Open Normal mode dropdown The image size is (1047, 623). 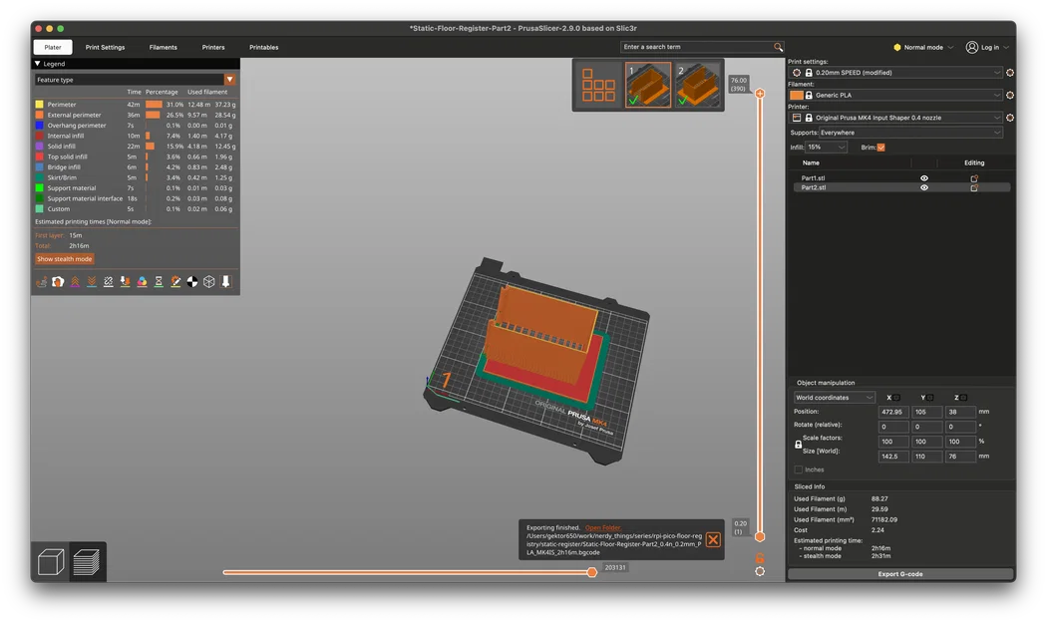924,47
